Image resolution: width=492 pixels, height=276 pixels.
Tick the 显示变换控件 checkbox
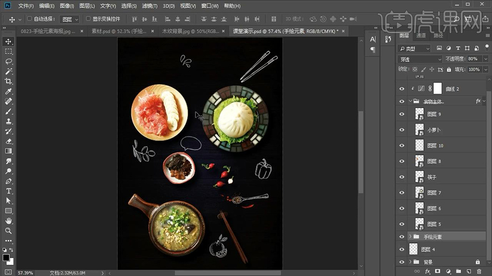tap(88, 19)
